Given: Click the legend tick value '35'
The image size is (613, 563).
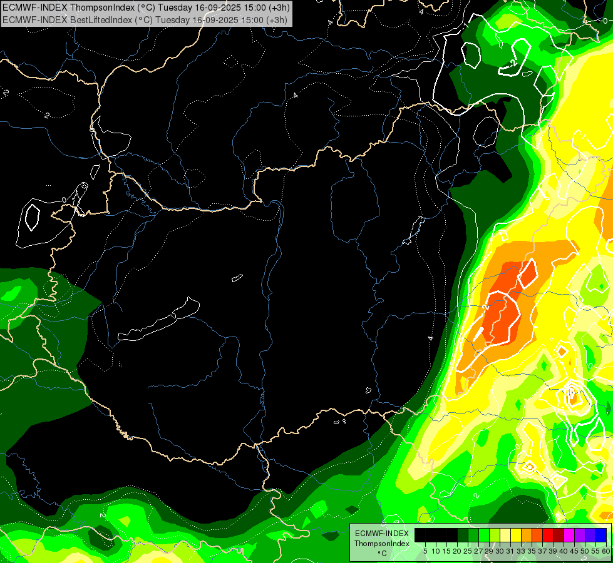Looking at the screenshot, I should (532, 551).
